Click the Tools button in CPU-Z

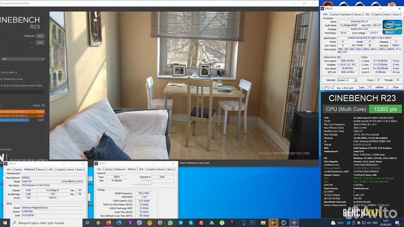362,87
